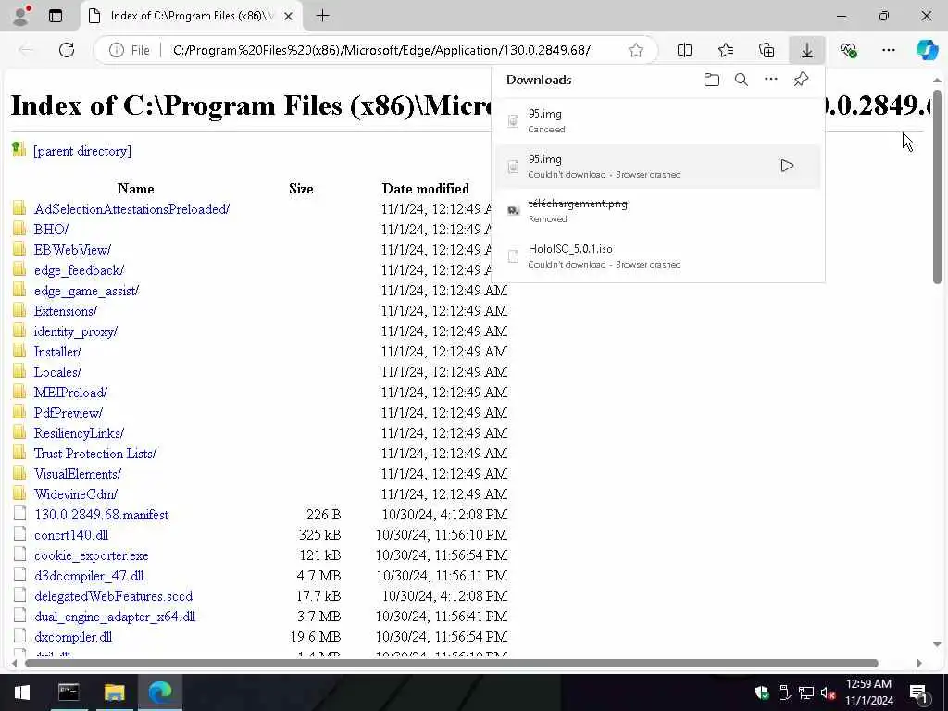Open the Windows Start menu
The image size is (948, 711).
coord(22,692)
